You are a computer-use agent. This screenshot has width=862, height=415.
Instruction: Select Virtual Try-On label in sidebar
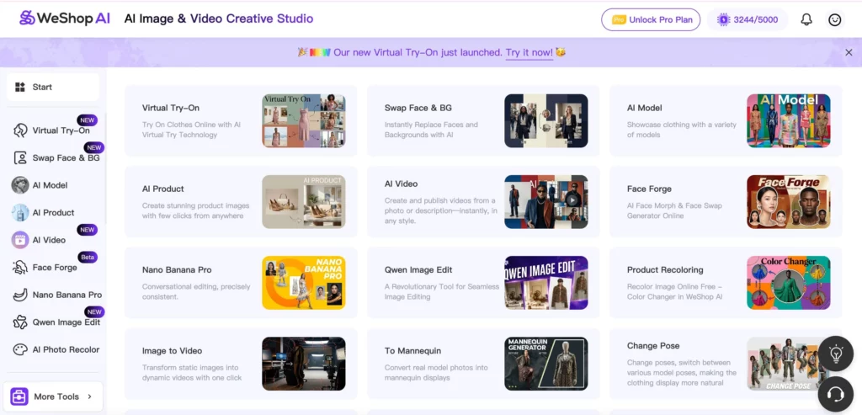click(61, 130)
